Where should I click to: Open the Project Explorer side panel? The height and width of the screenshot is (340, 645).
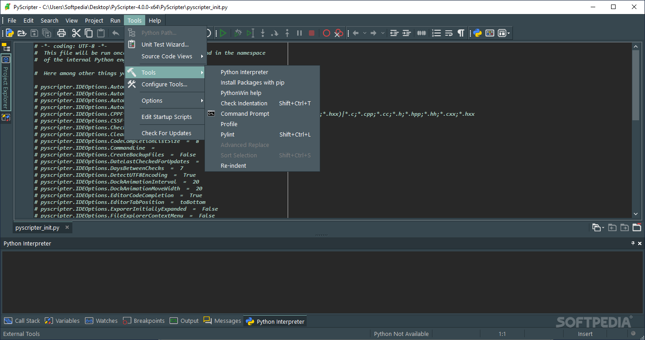[x=5, y=82]
